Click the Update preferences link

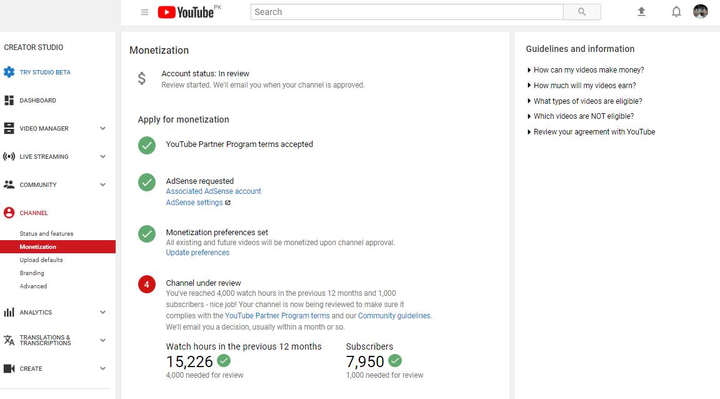197,253
